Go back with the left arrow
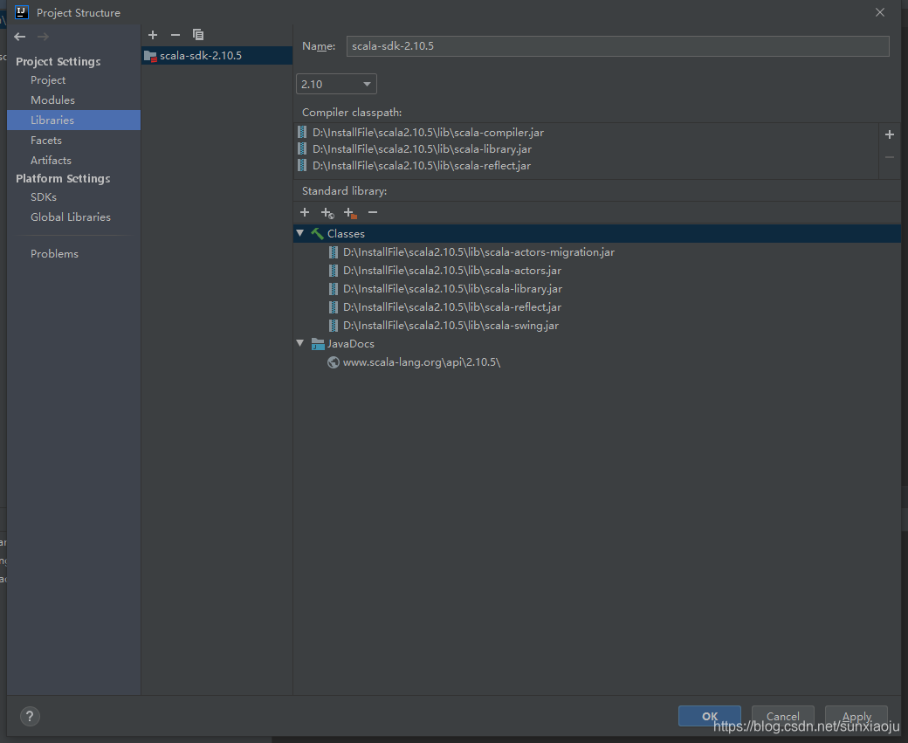Viewport: 908px width, 743px height. [x=20, y=37]
